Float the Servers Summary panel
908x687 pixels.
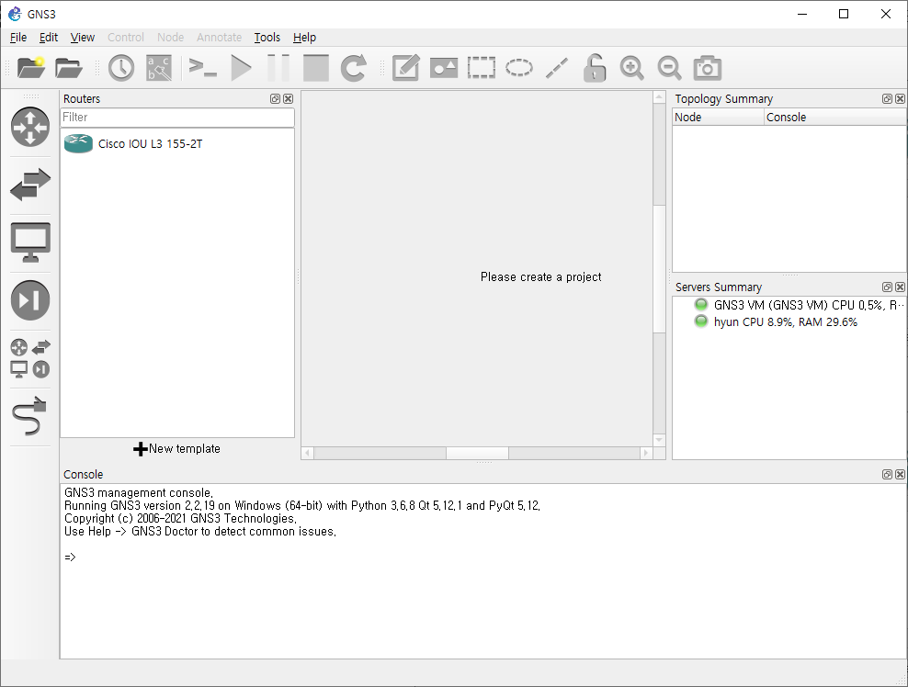coord(887,287)
